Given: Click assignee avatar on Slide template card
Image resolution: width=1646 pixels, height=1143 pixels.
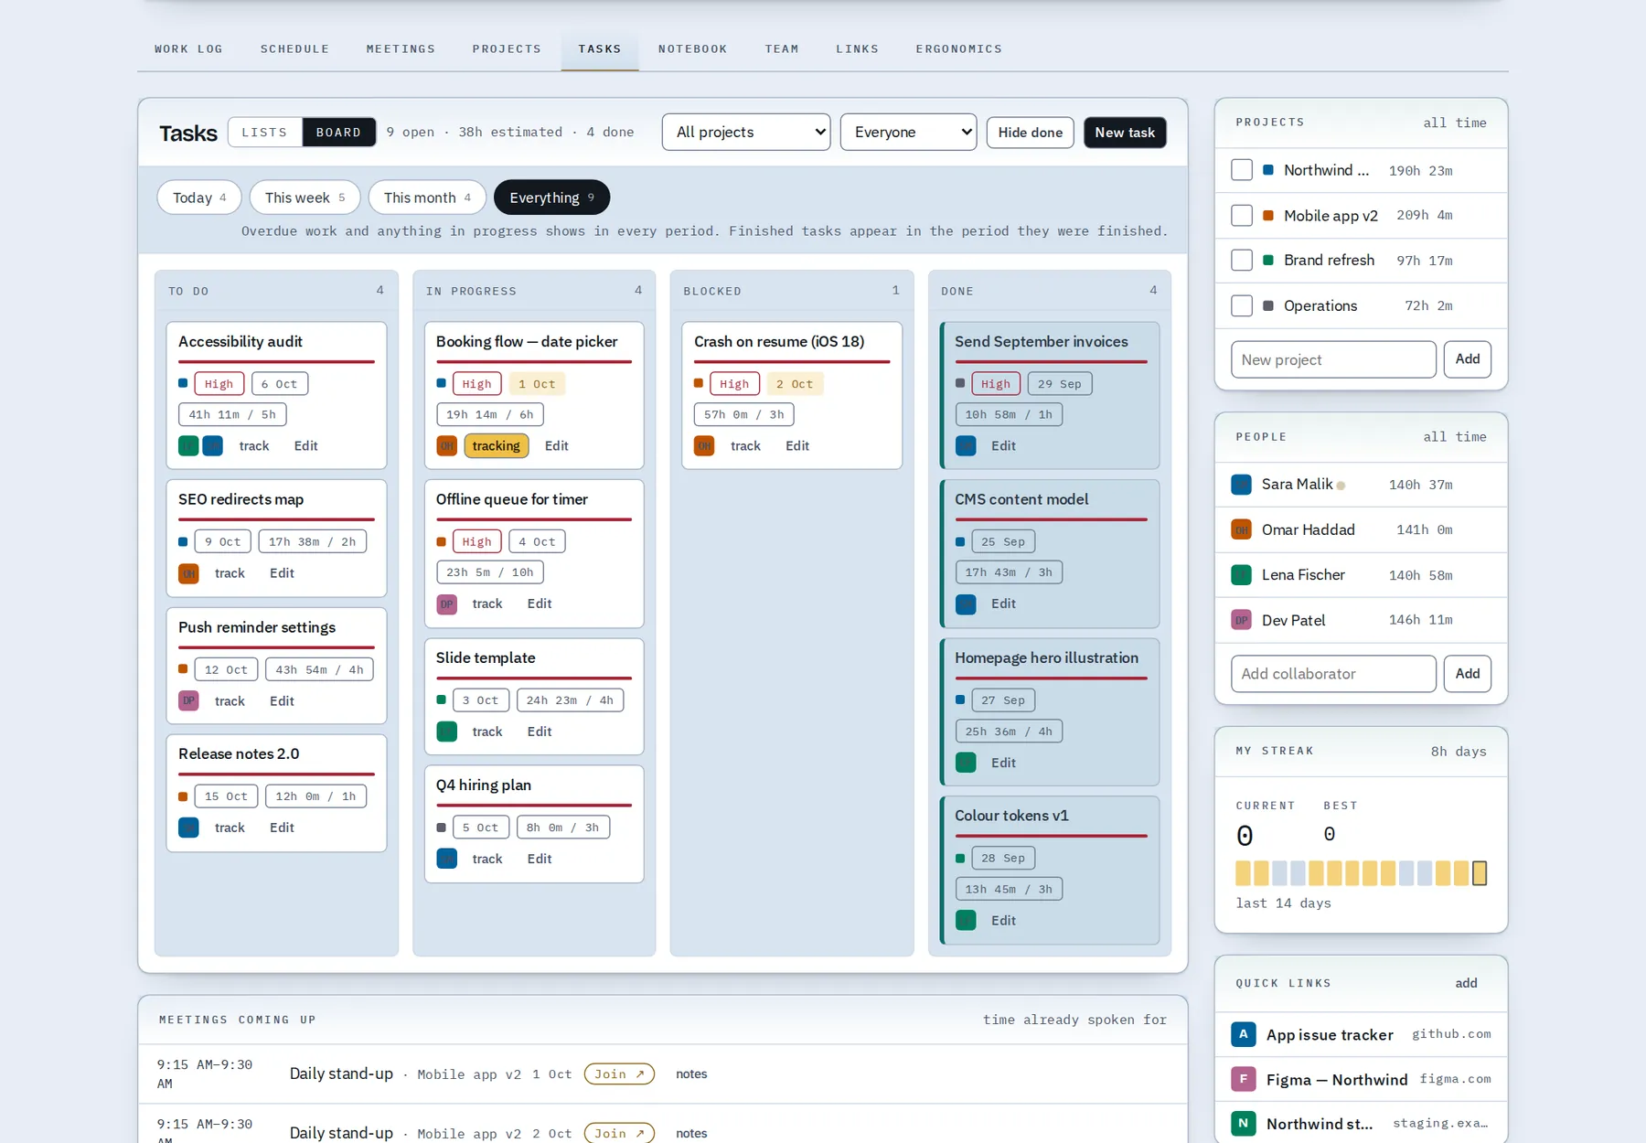Looking at the screenshot, I should [446, 732].
